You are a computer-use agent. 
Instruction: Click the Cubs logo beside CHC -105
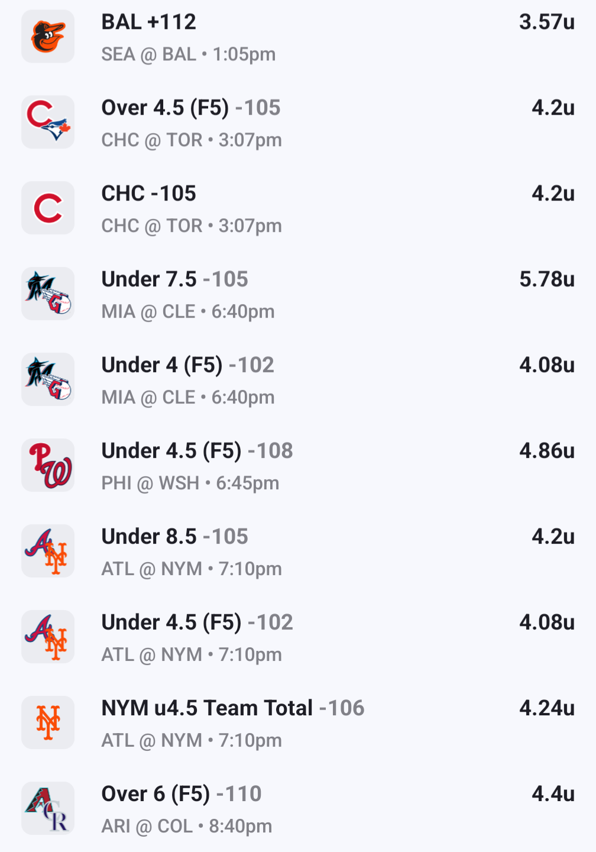click(48, 208)
